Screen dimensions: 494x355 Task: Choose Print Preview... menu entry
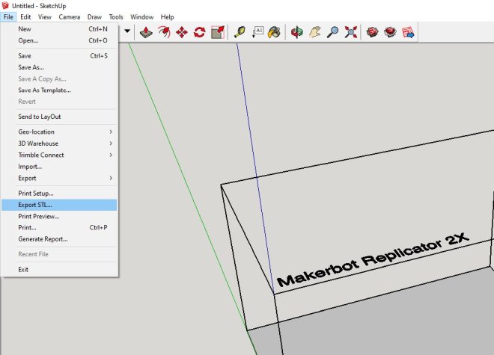pos(59,217)
